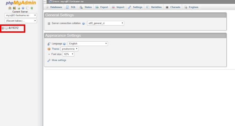Click the Language help question icon
Screen dimensions: 235x126
64,44
